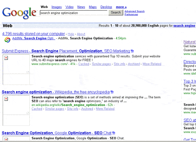Click the 'Web' results heading

8,26
